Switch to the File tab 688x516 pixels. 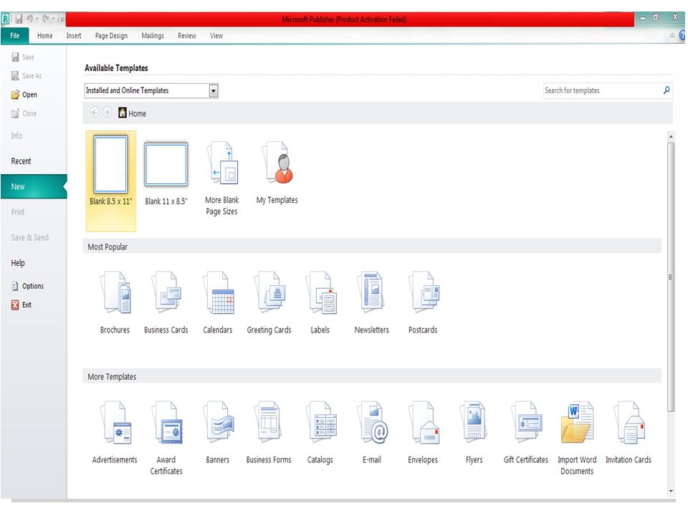point(15,36)
